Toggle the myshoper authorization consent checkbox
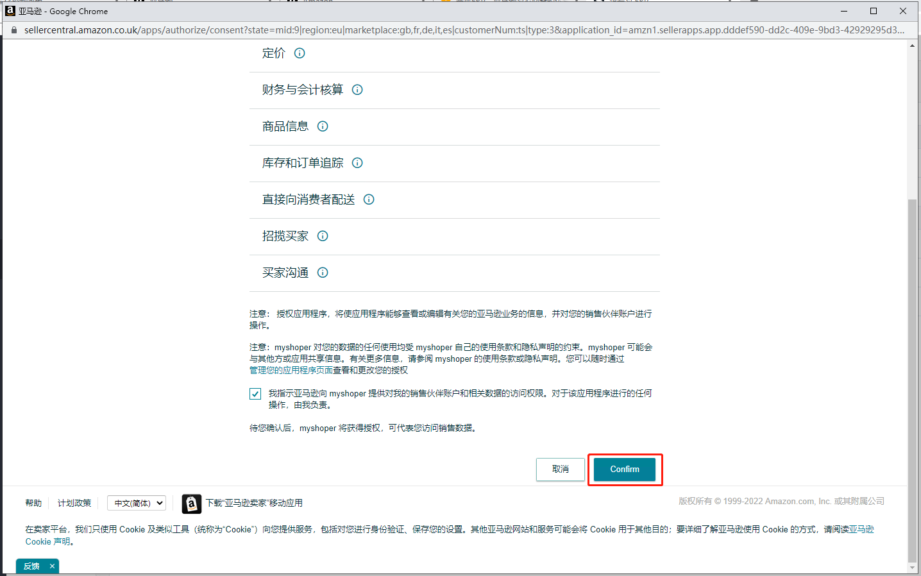Screen dimensions: 921x576 coord(255,394)
